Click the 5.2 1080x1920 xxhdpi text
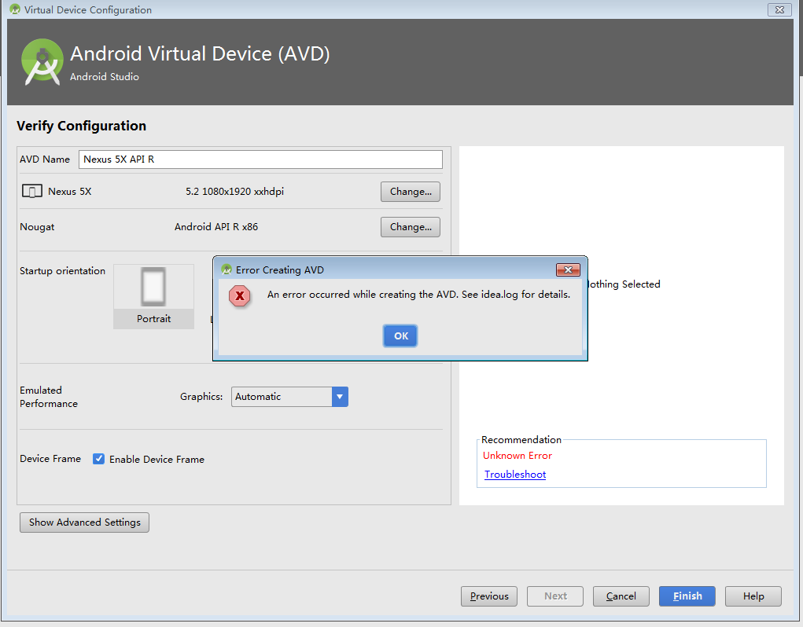 pyautogui.click(x=234, y=191)
